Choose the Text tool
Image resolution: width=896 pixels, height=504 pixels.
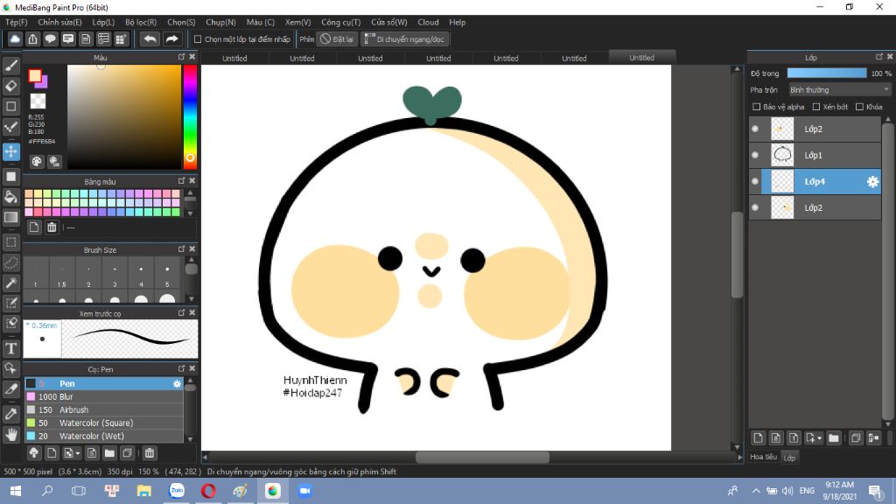point(10,348)
